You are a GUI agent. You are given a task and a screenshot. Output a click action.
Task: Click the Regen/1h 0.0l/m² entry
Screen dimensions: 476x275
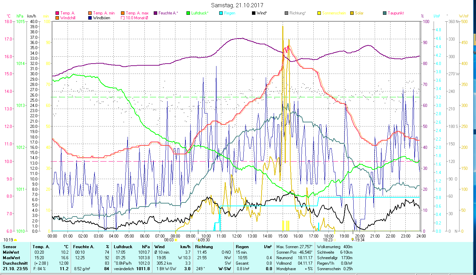point(334,263)
